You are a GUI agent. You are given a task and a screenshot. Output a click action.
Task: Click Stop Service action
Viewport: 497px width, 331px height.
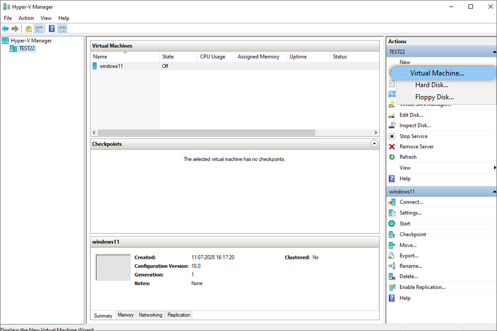413,136
